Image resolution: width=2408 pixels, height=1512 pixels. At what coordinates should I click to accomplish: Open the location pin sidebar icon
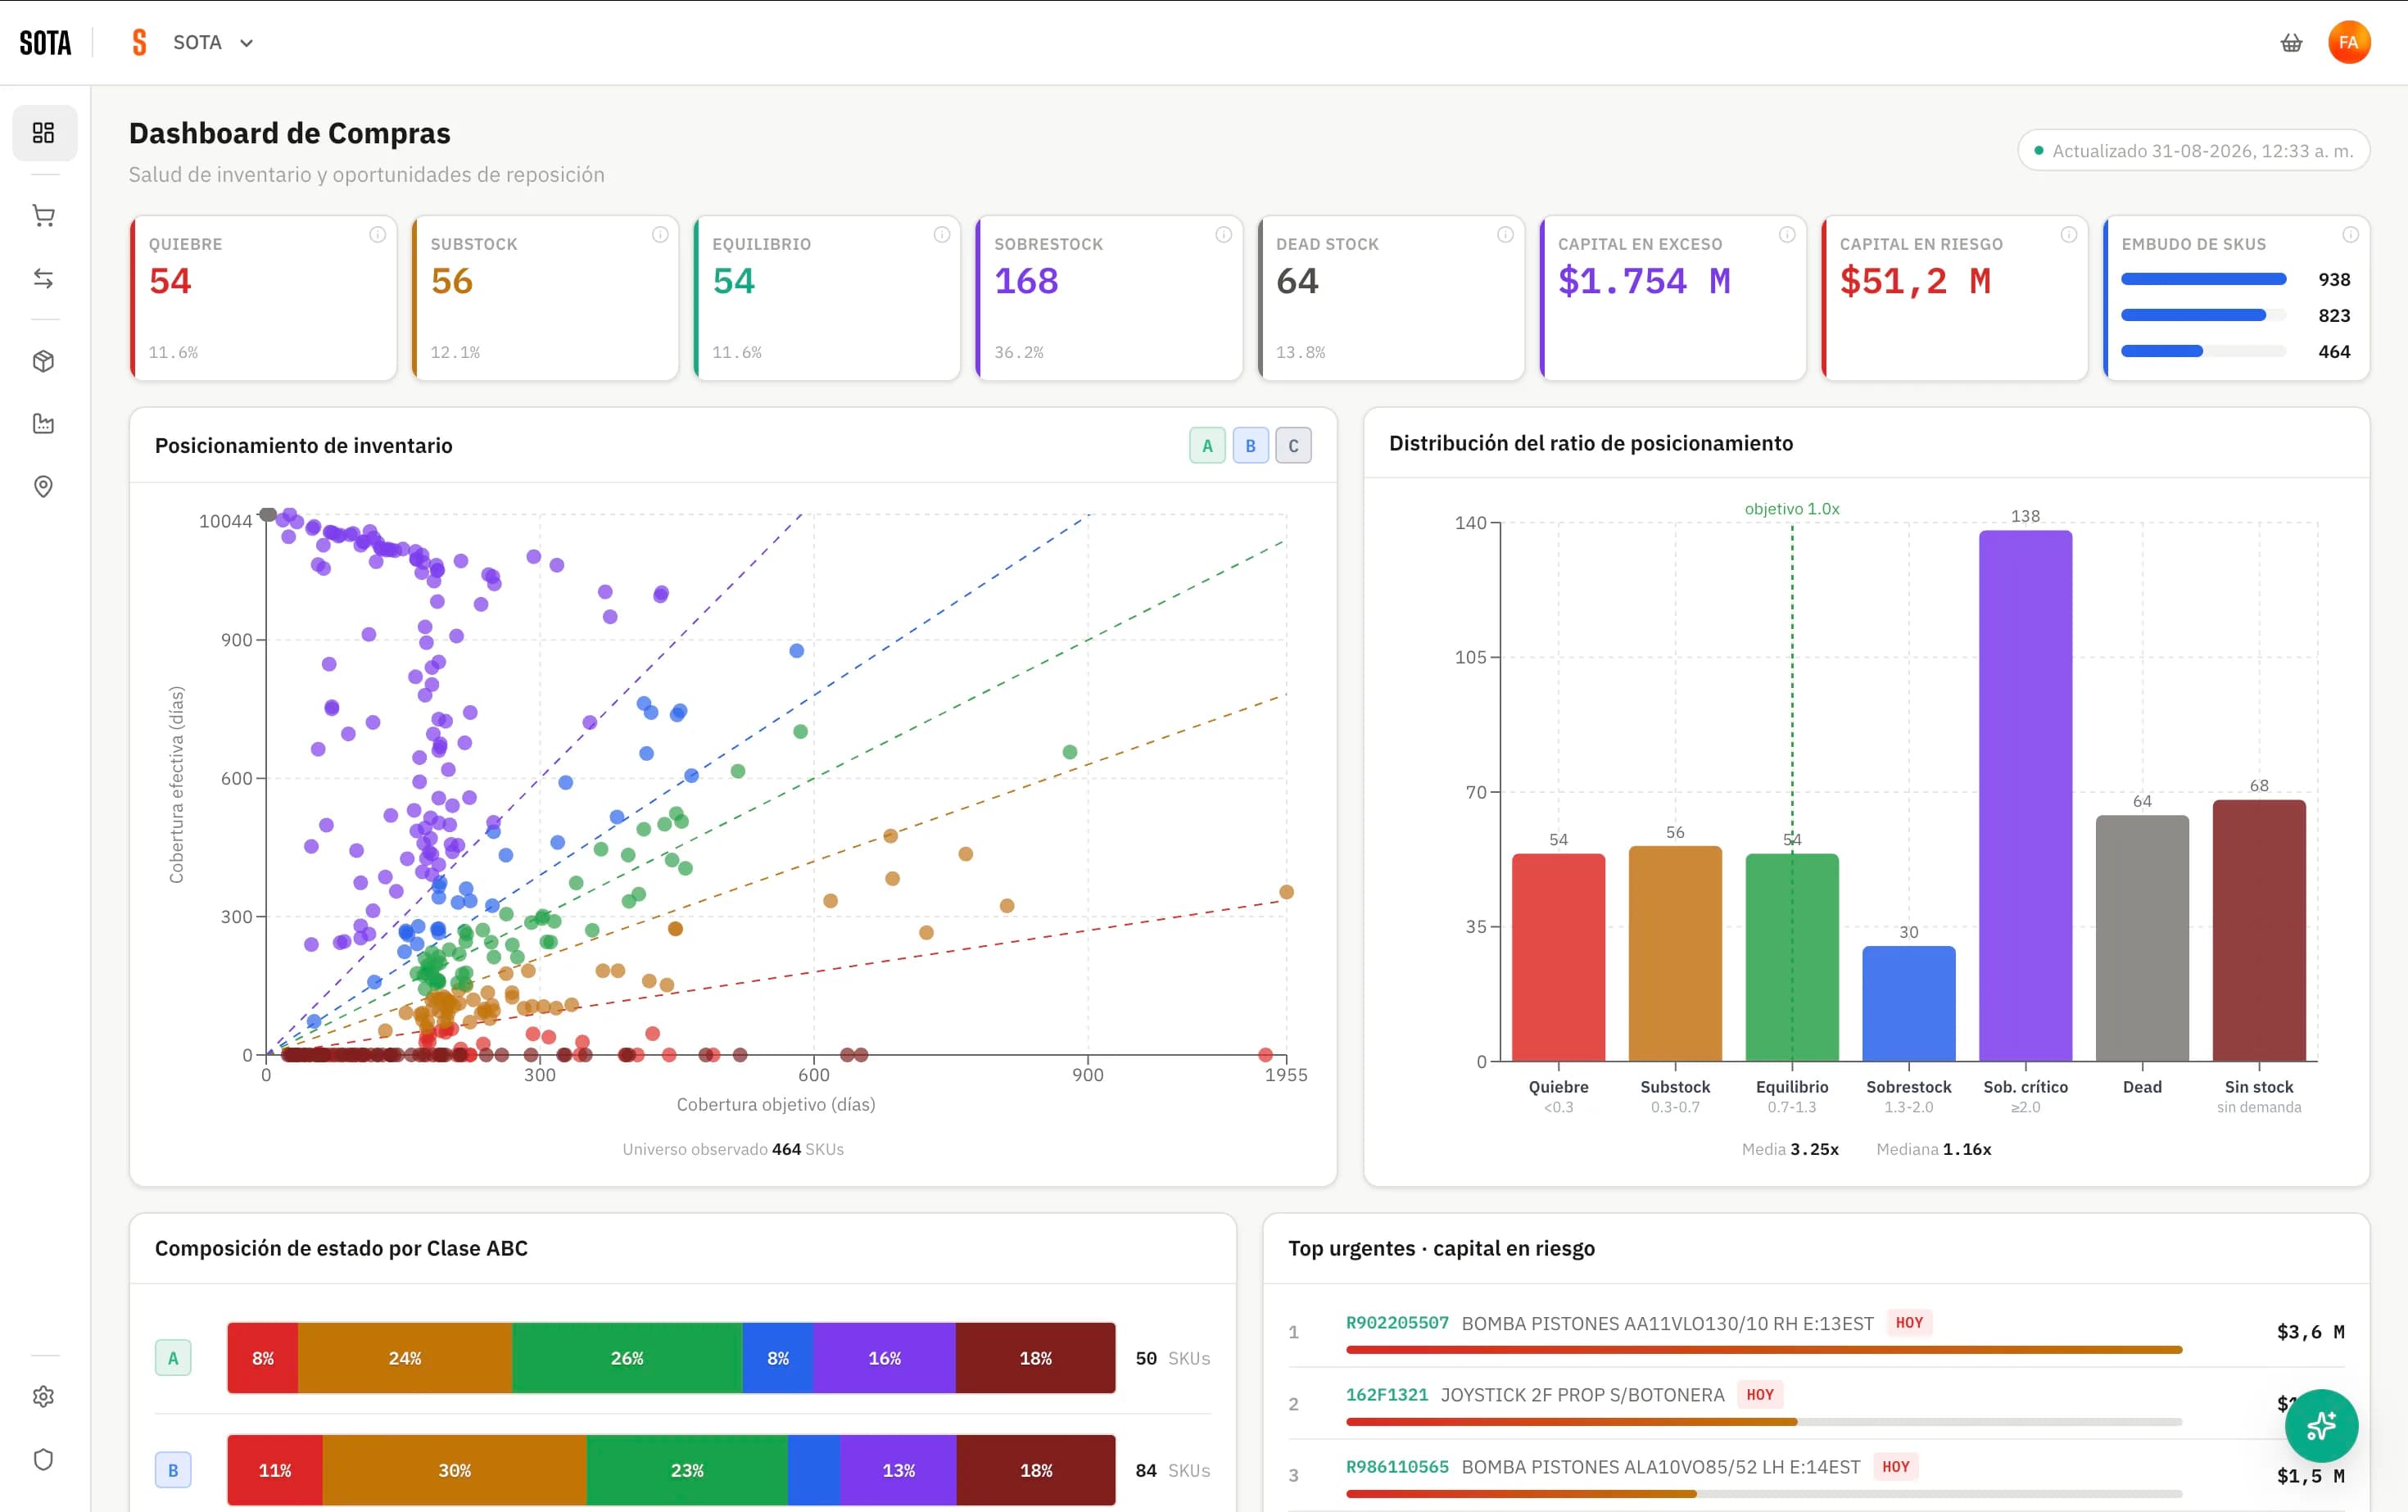click(44, 486)
